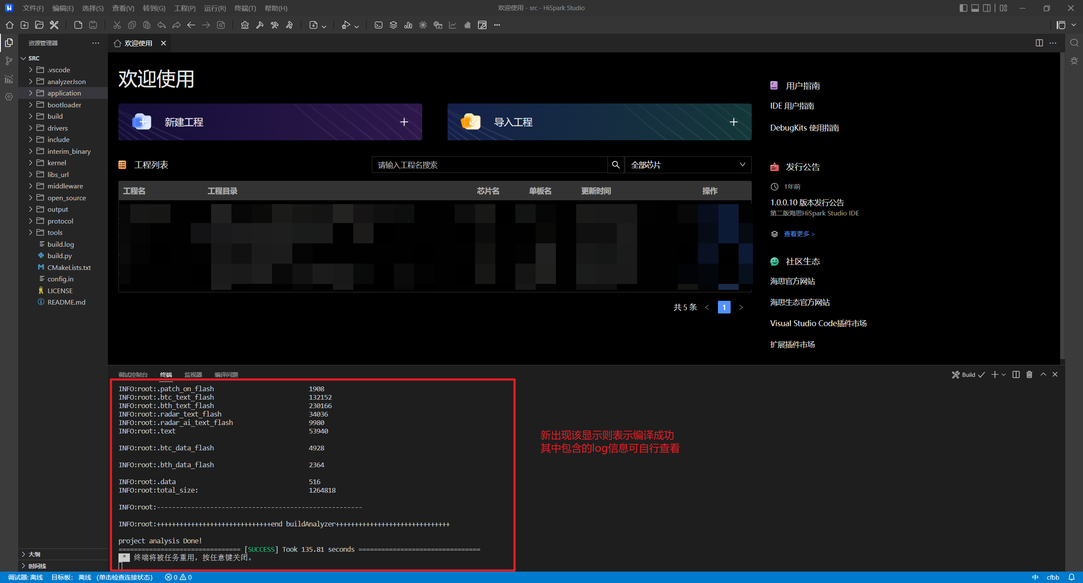This screenshot has height=583, width=1083.
Task: Click the build hammer toolbar icon
Action: 260,25
